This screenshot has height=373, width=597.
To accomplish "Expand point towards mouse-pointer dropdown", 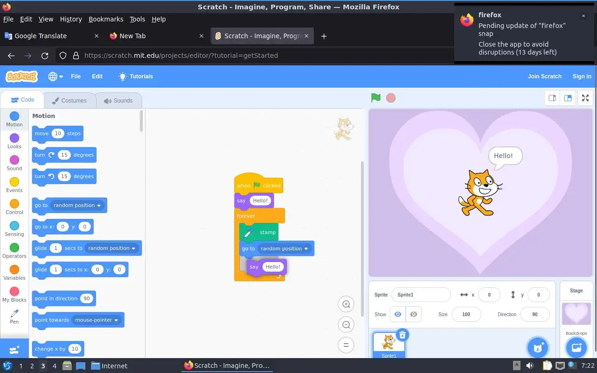I will [x=97, y=320].
